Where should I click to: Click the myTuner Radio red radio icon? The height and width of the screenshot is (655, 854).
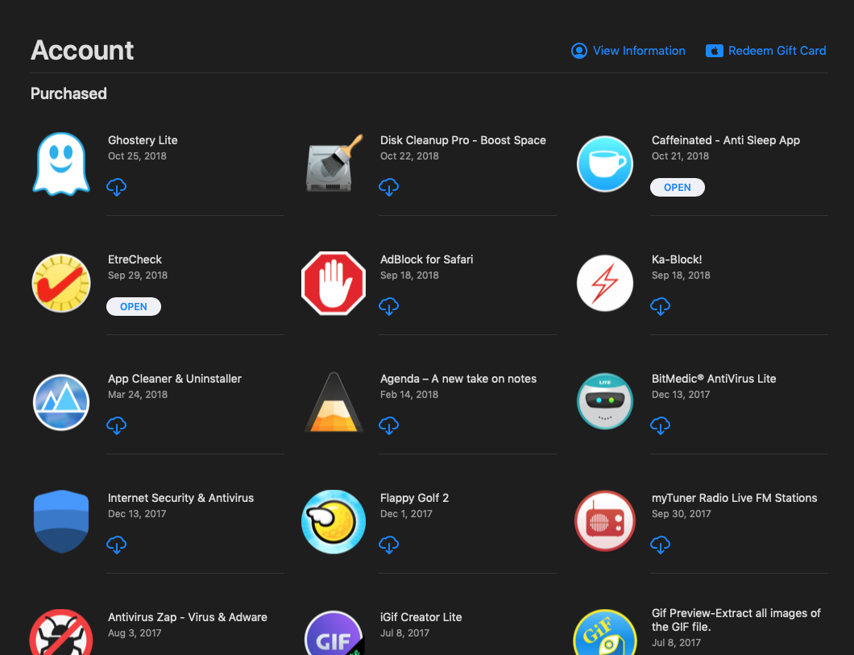[604, 521]
